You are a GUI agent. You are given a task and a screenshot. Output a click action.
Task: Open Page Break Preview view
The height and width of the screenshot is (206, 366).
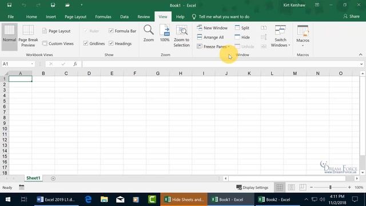pos(28,37)
